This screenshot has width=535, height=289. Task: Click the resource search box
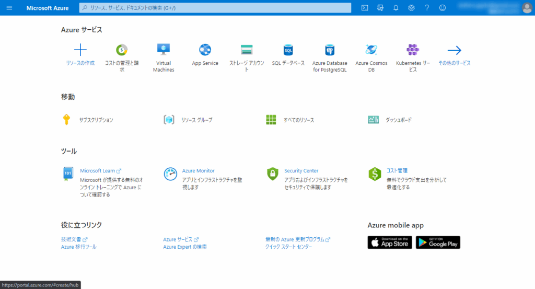pyautogui.click(x=215, y=8)
